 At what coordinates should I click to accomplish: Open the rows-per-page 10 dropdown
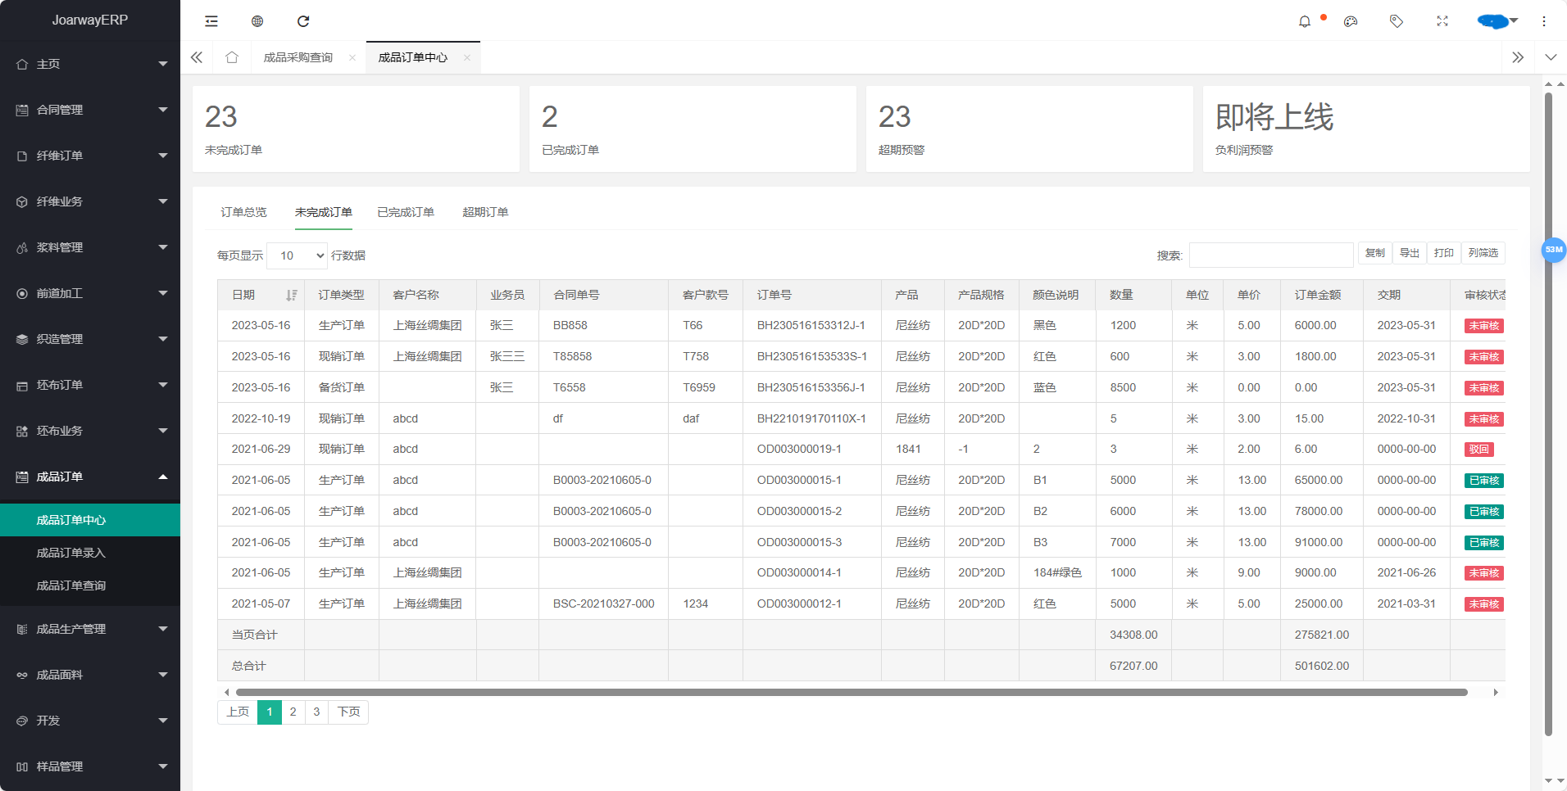click(x=298, y=255)
